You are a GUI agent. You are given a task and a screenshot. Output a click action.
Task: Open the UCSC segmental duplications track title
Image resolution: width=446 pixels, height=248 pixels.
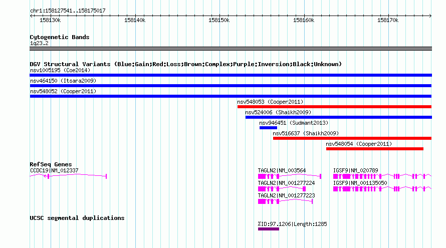[77, 218]
